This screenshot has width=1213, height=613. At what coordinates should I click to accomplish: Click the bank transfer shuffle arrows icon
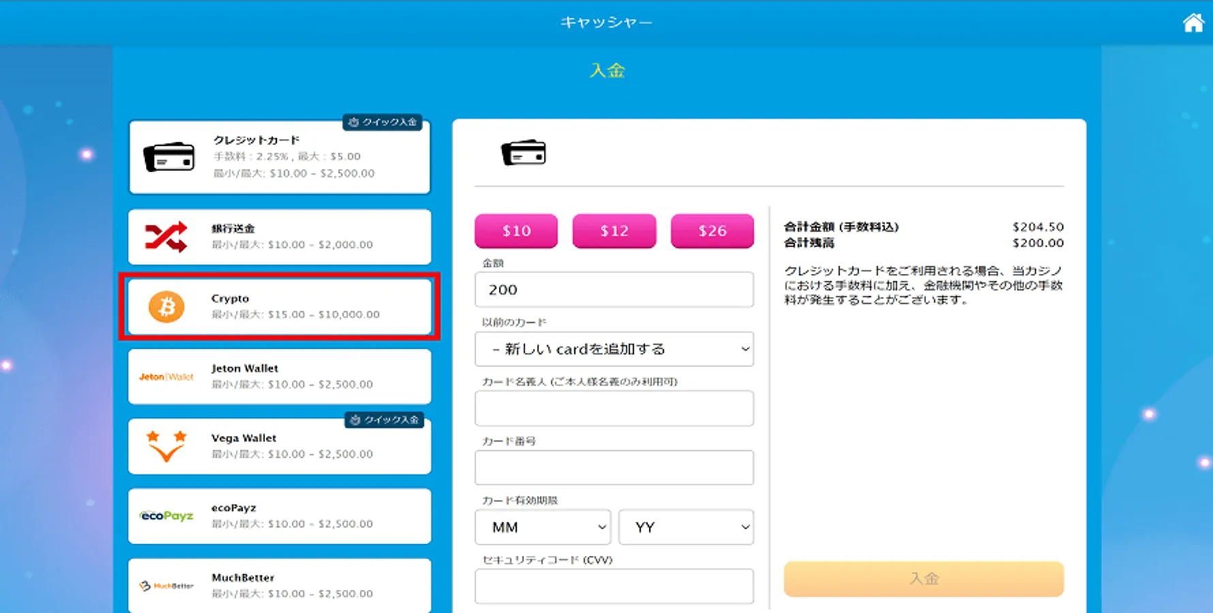tap(166, 236)
